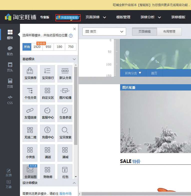
Task: Select the 图片轮播 module tile
Action: (65, 93)
